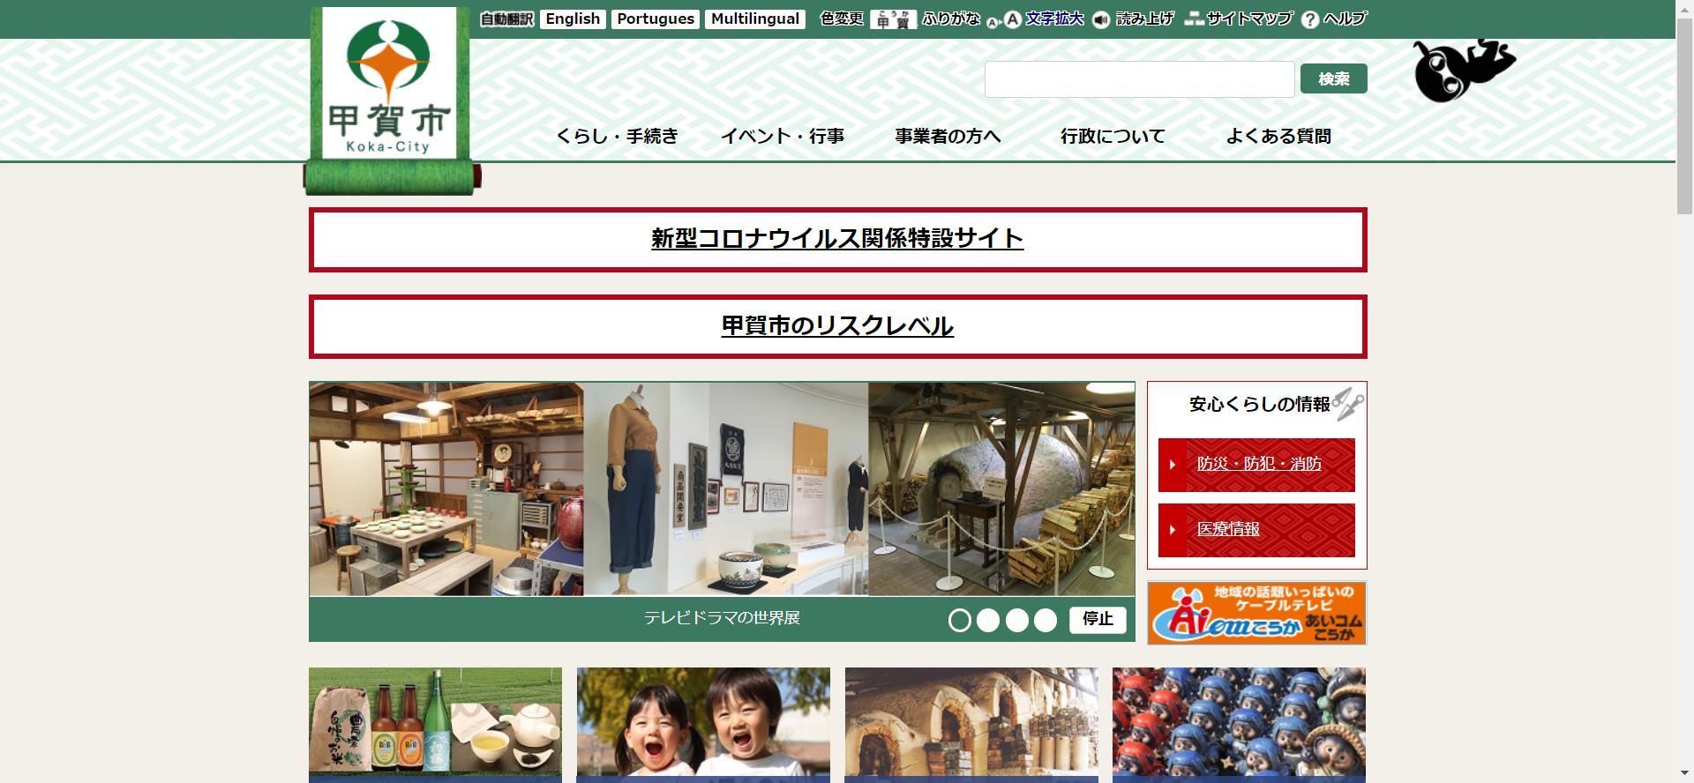Open the 事業者の方へ menu
Viewport: 1694px width, 783px height.
[948, 136]
